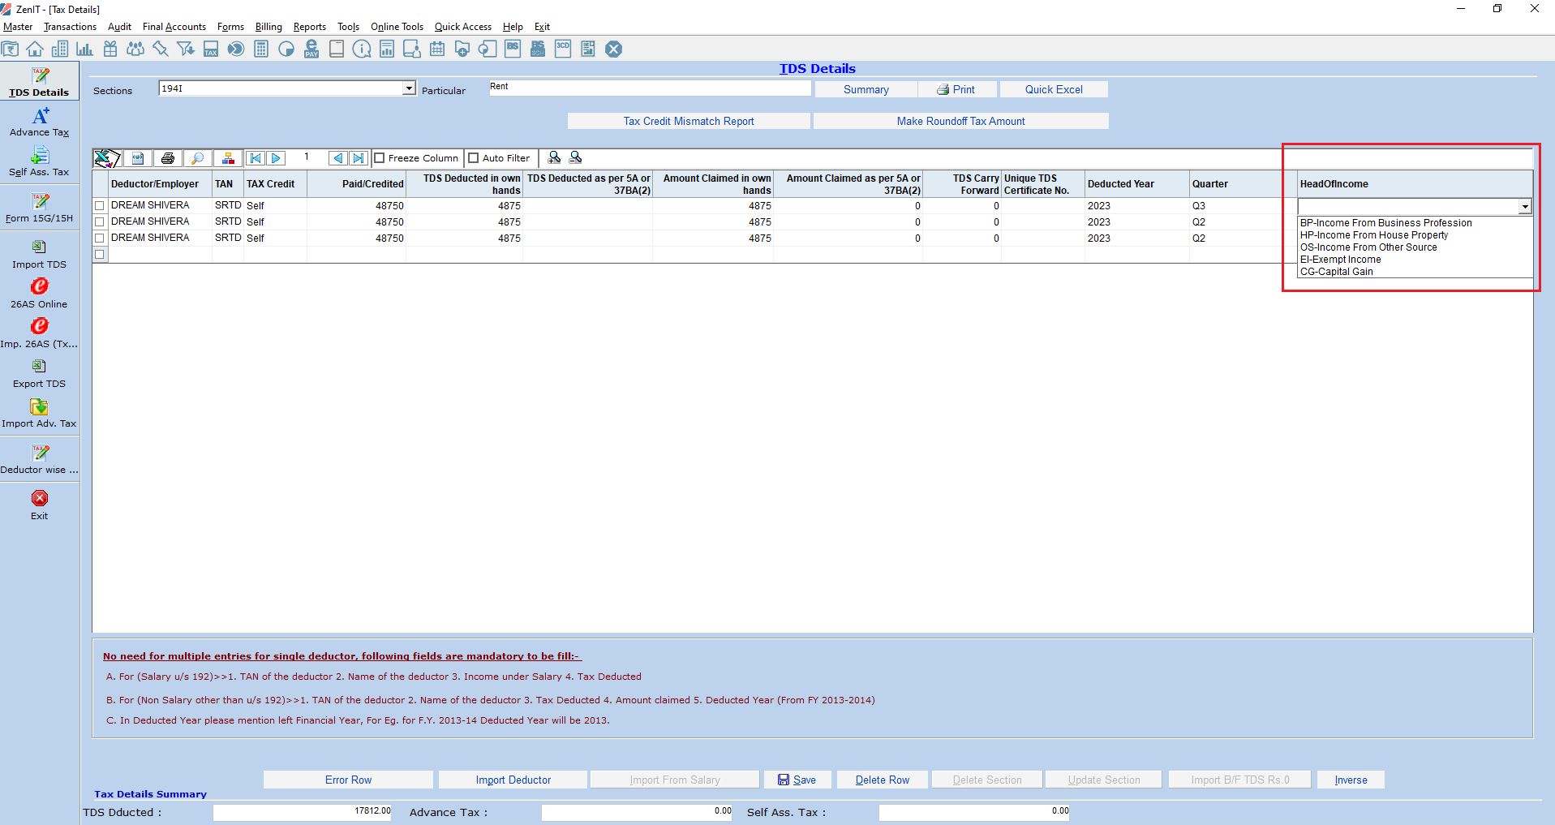Click the calendar icon in the toolbar

pos(437,49)
